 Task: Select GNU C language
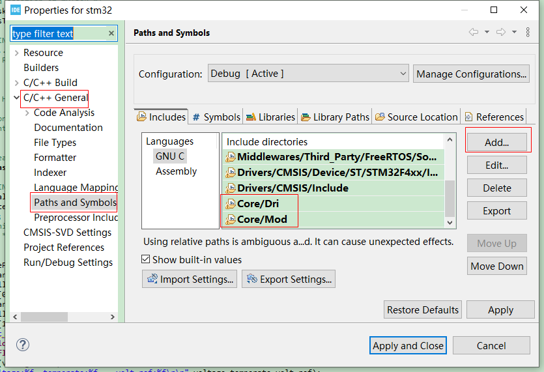[x=170, y=156]
